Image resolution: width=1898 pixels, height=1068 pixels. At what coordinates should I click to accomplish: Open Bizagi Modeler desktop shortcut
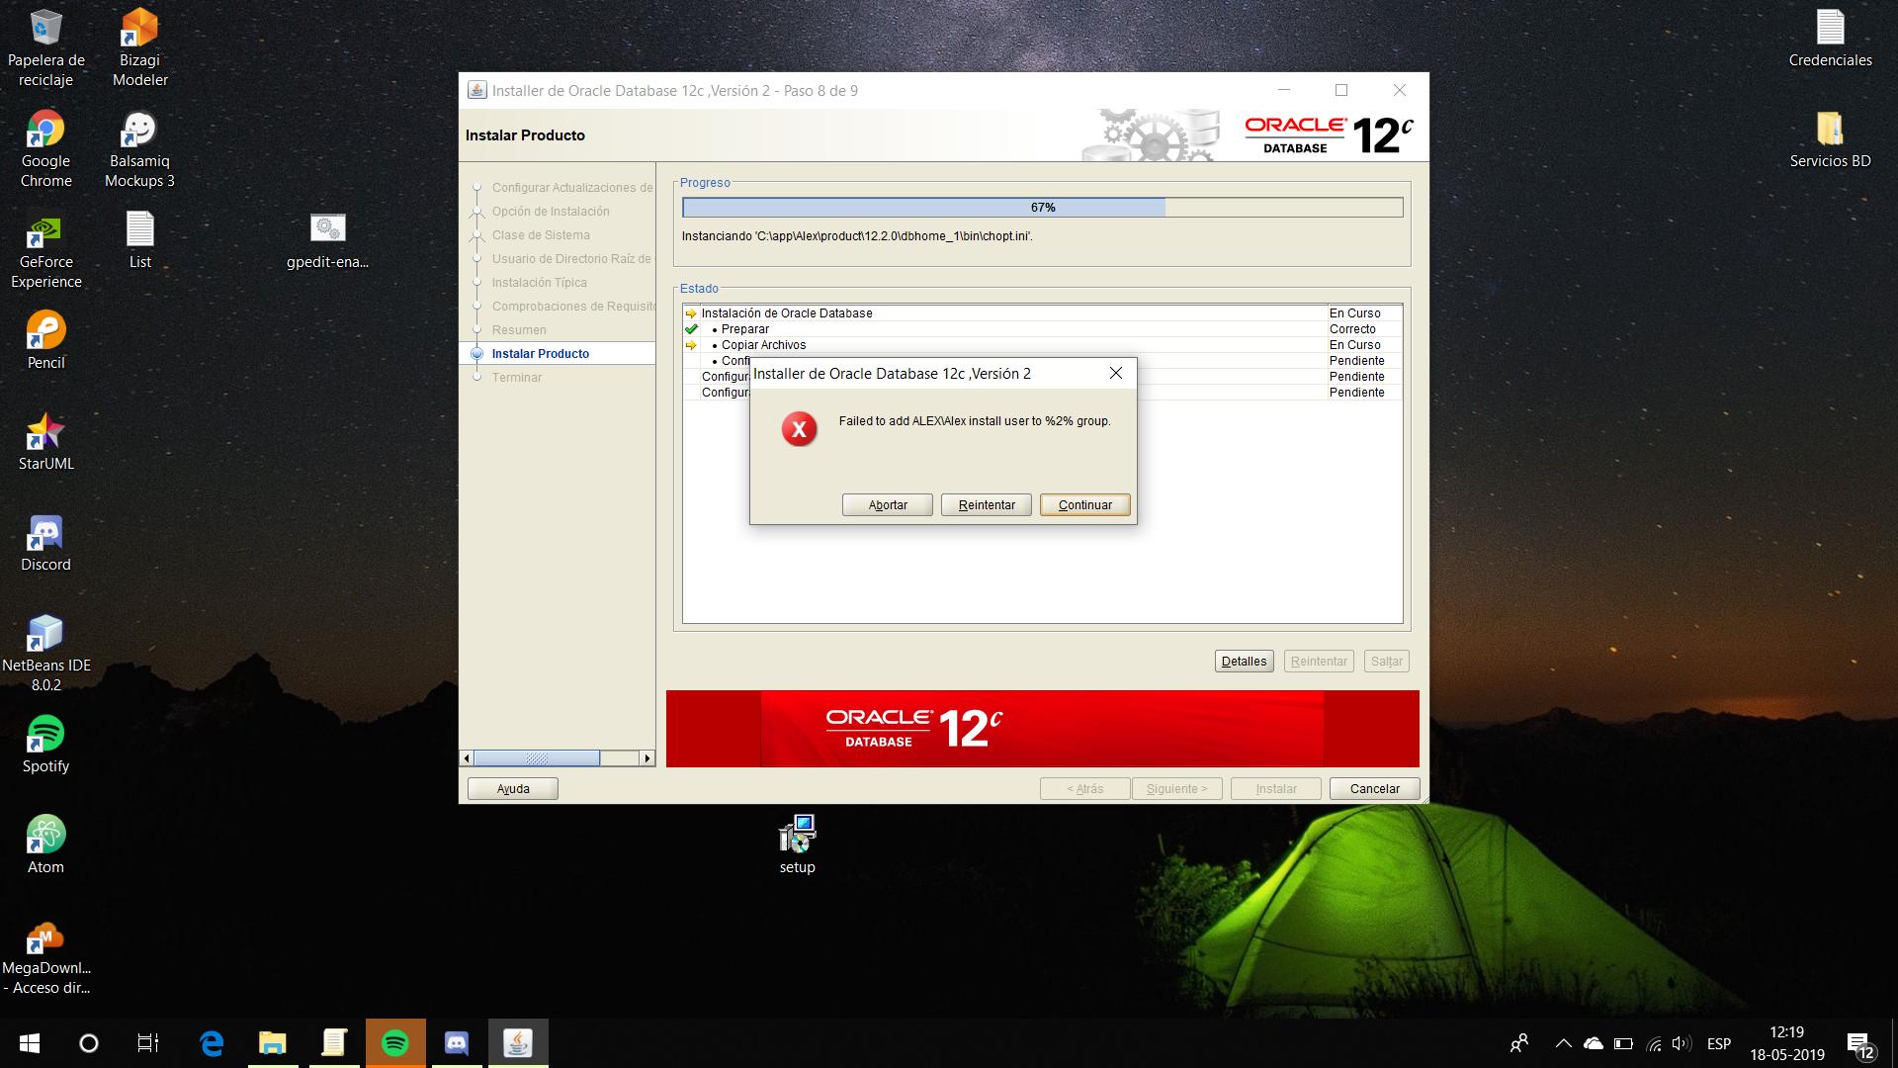(x=139, y=47)
